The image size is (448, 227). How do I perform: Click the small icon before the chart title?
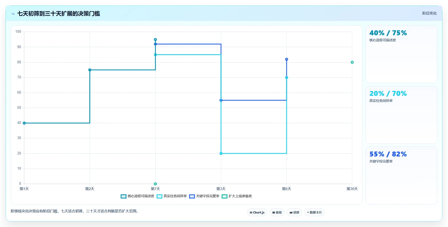pyautogui.click(x=13, y=14)
